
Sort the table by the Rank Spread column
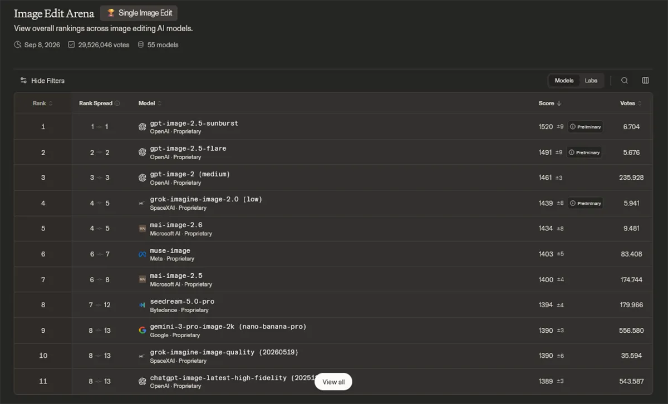(x=96, y=104)
